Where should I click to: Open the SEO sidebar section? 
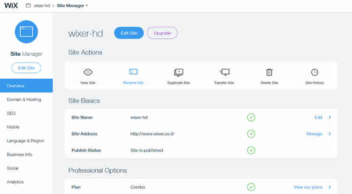[x=11, y=113]
